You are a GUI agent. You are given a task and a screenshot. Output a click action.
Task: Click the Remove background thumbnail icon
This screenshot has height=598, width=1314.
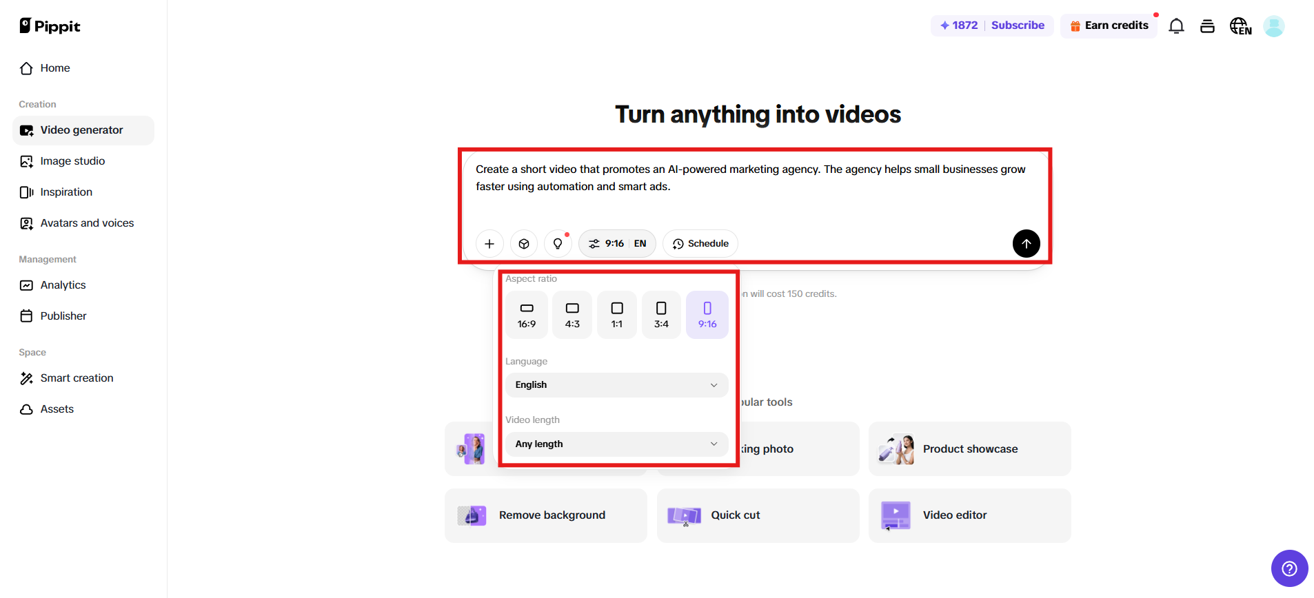coord(472,515)
